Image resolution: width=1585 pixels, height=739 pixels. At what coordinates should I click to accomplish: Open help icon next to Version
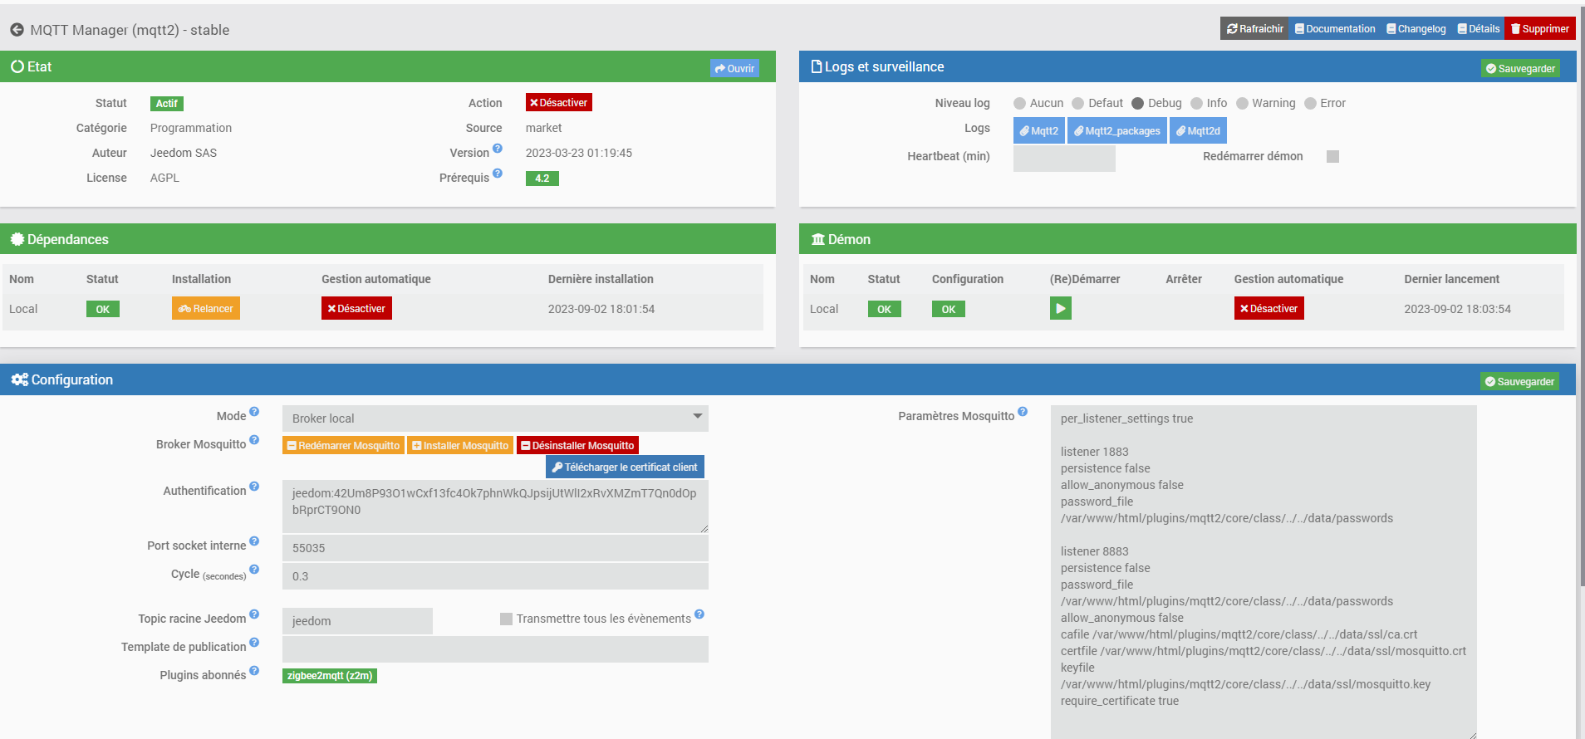coord(498,149)
